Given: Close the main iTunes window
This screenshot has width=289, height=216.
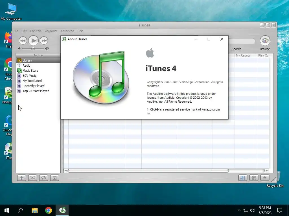Looking at the screenshot, I should (273, 25).
